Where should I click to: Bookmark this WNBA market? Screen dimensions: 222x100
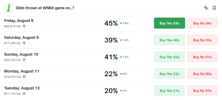pyautogui.click(x=214, y=8)
